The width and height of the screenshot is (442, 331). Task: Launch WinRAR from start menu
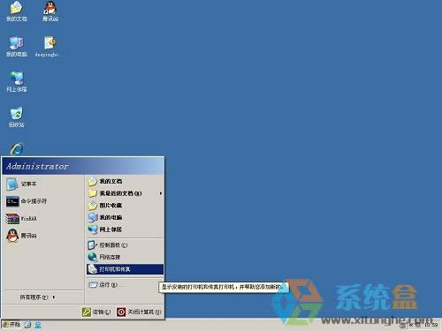coord(42,219)
